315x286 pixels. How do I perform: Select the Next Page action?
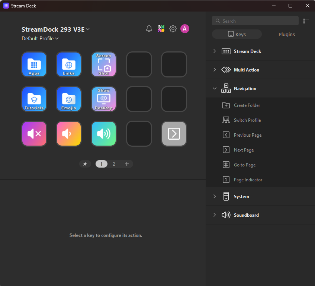[261, 150]
